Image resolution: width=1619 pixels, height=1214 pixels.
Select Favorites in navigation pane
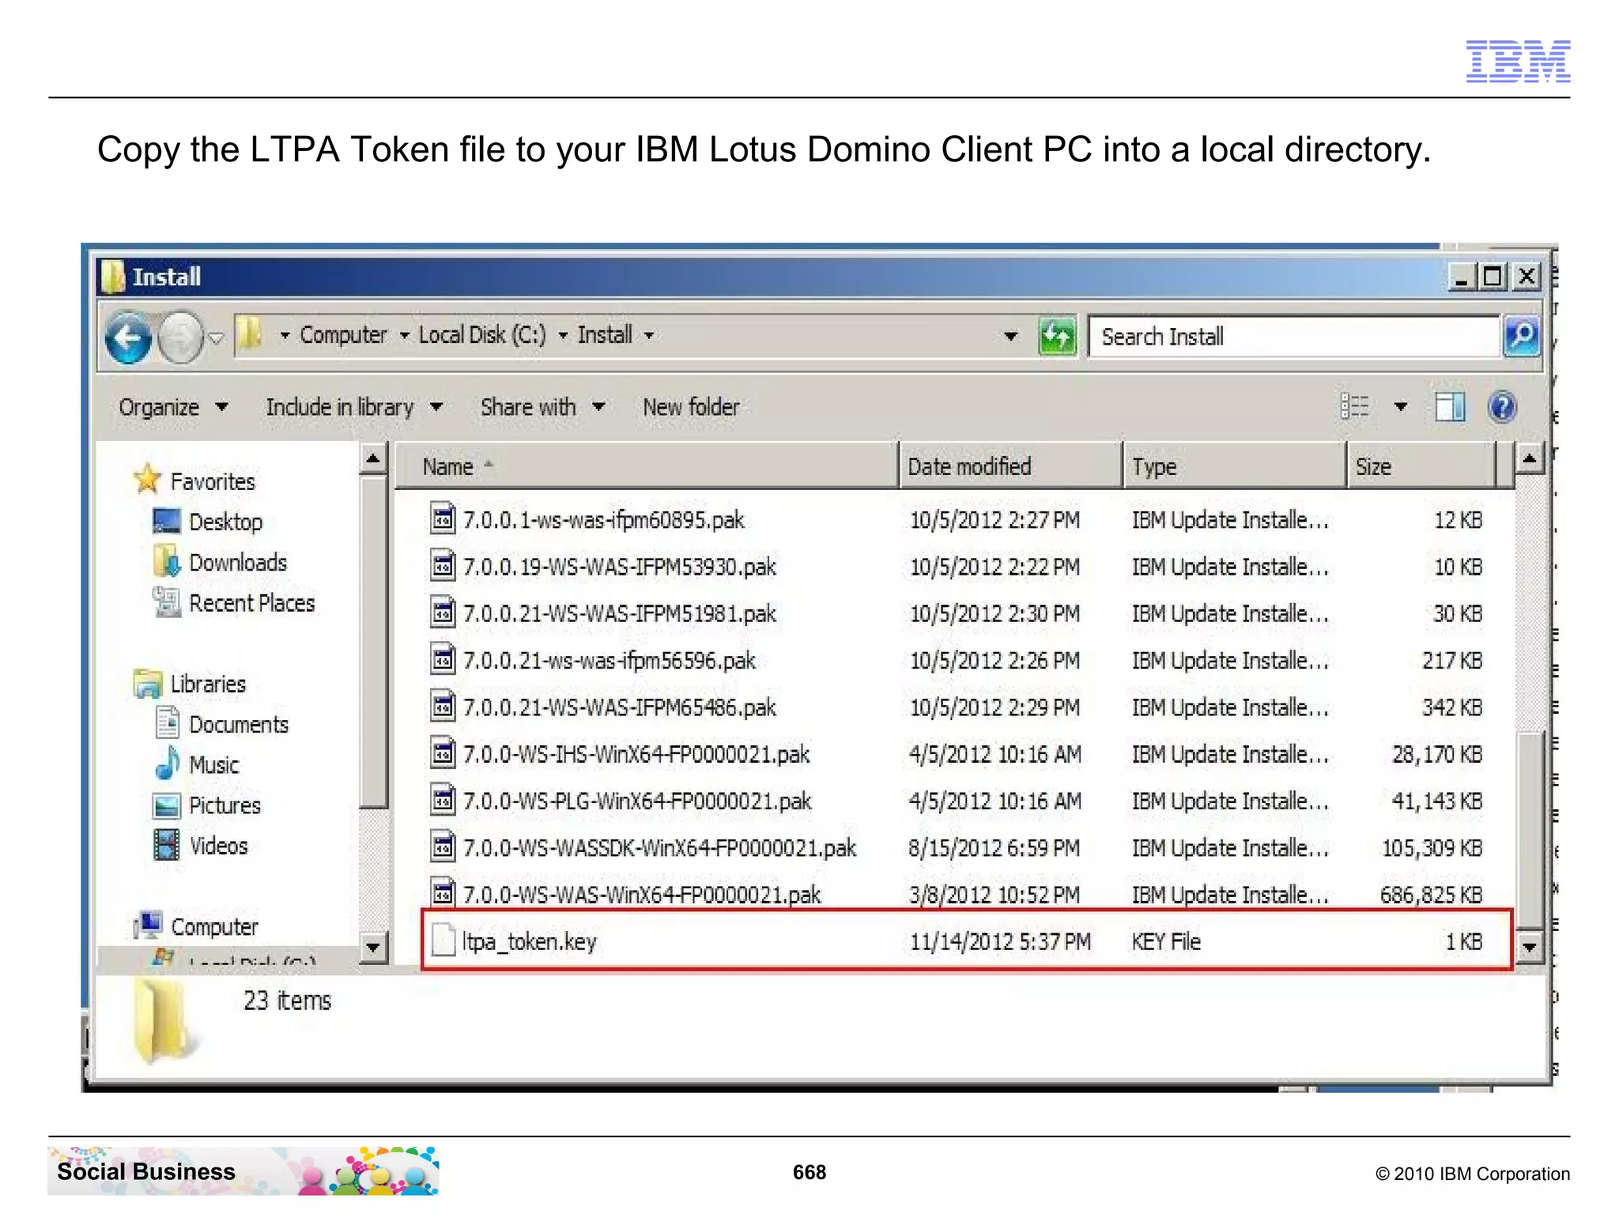tap(213, 481)
